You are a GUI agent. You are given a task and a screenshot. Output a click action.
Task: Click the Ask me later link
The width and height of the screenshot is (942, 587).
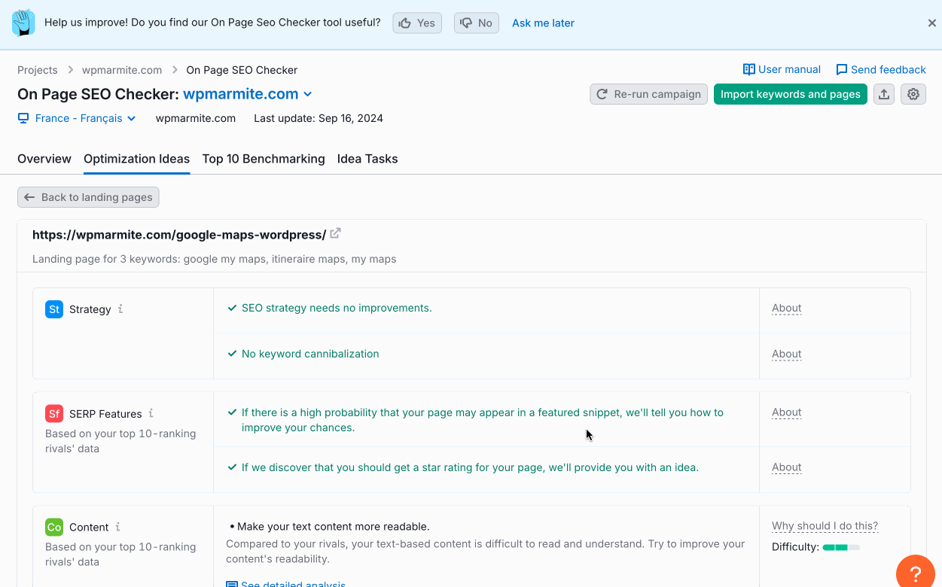(x=543, y=23)
